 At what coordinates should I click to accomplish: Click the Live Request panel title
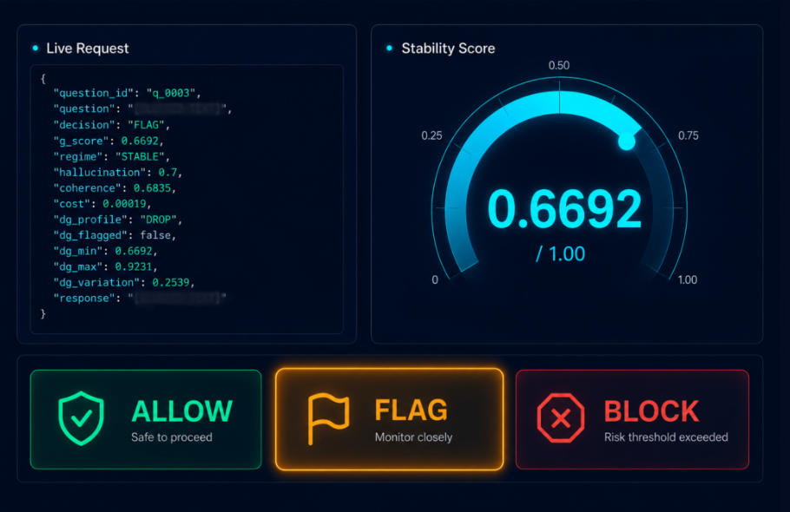click(88, 49)
